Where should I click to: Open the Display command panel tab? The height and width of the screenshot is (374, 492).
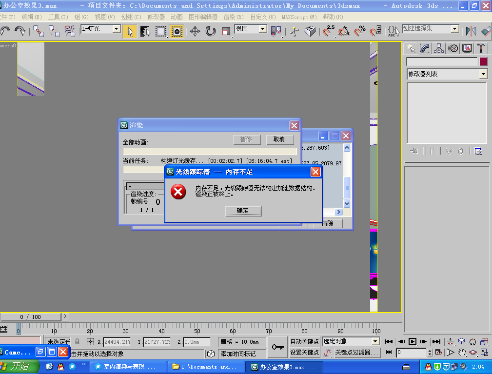(x=467, y=48)
